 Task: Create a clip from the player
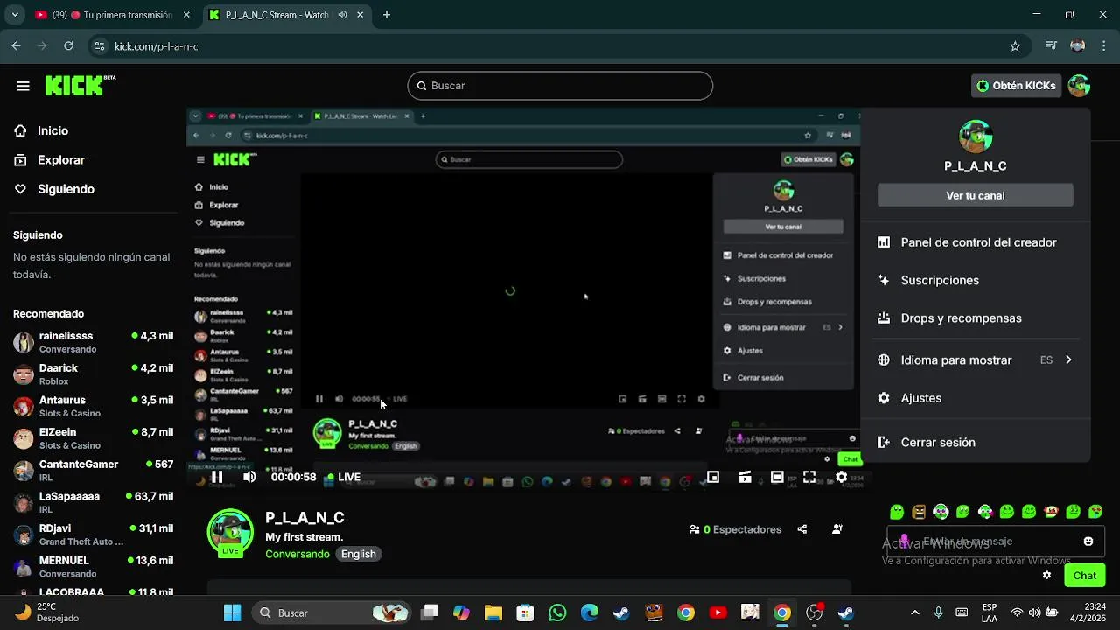pyautogui.click(x=745, y=477)
